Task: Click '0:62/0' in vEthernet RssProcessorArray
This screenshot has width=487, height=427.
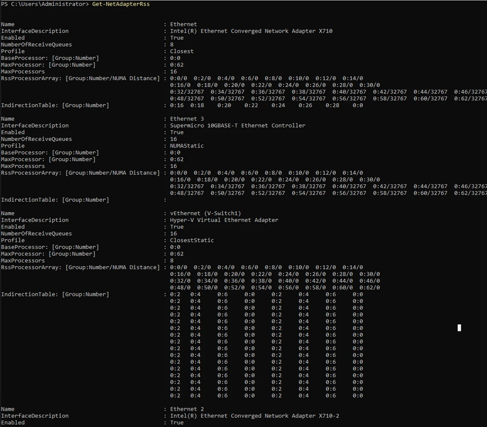Action: 369,287
